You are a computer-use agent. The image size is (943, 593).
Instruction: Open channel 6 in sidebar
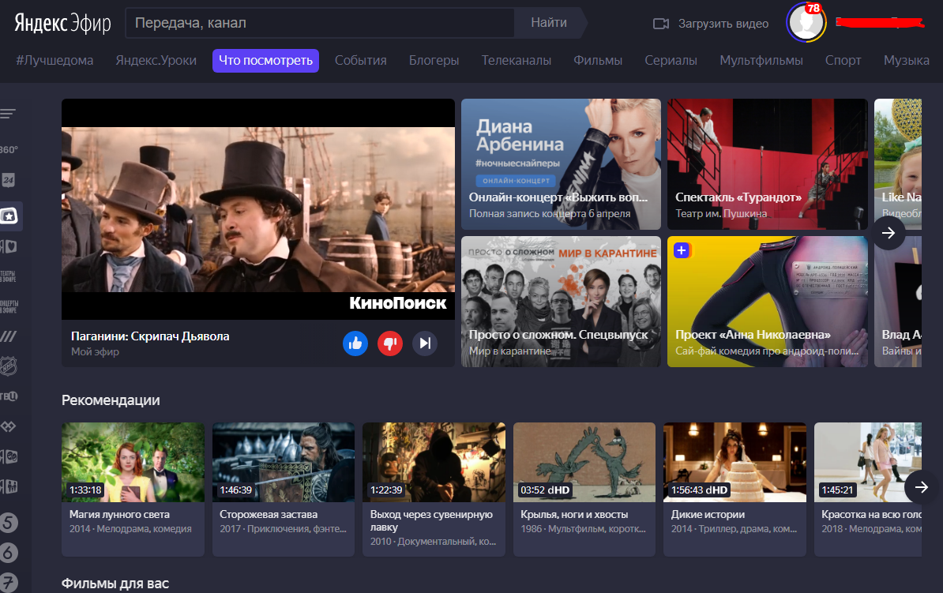click(9, 553)
